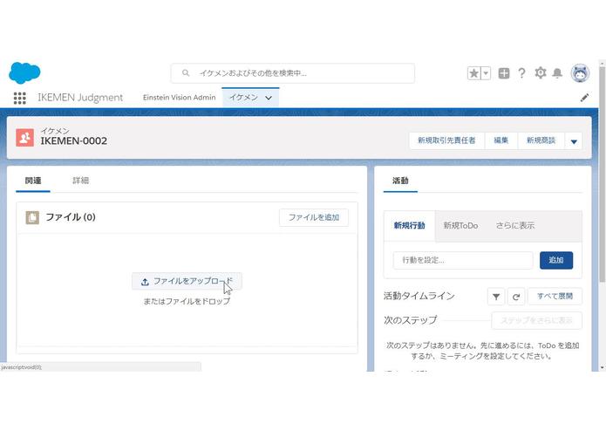Open the help question mark icon
606x431 pixels.
tap(521, 73)
